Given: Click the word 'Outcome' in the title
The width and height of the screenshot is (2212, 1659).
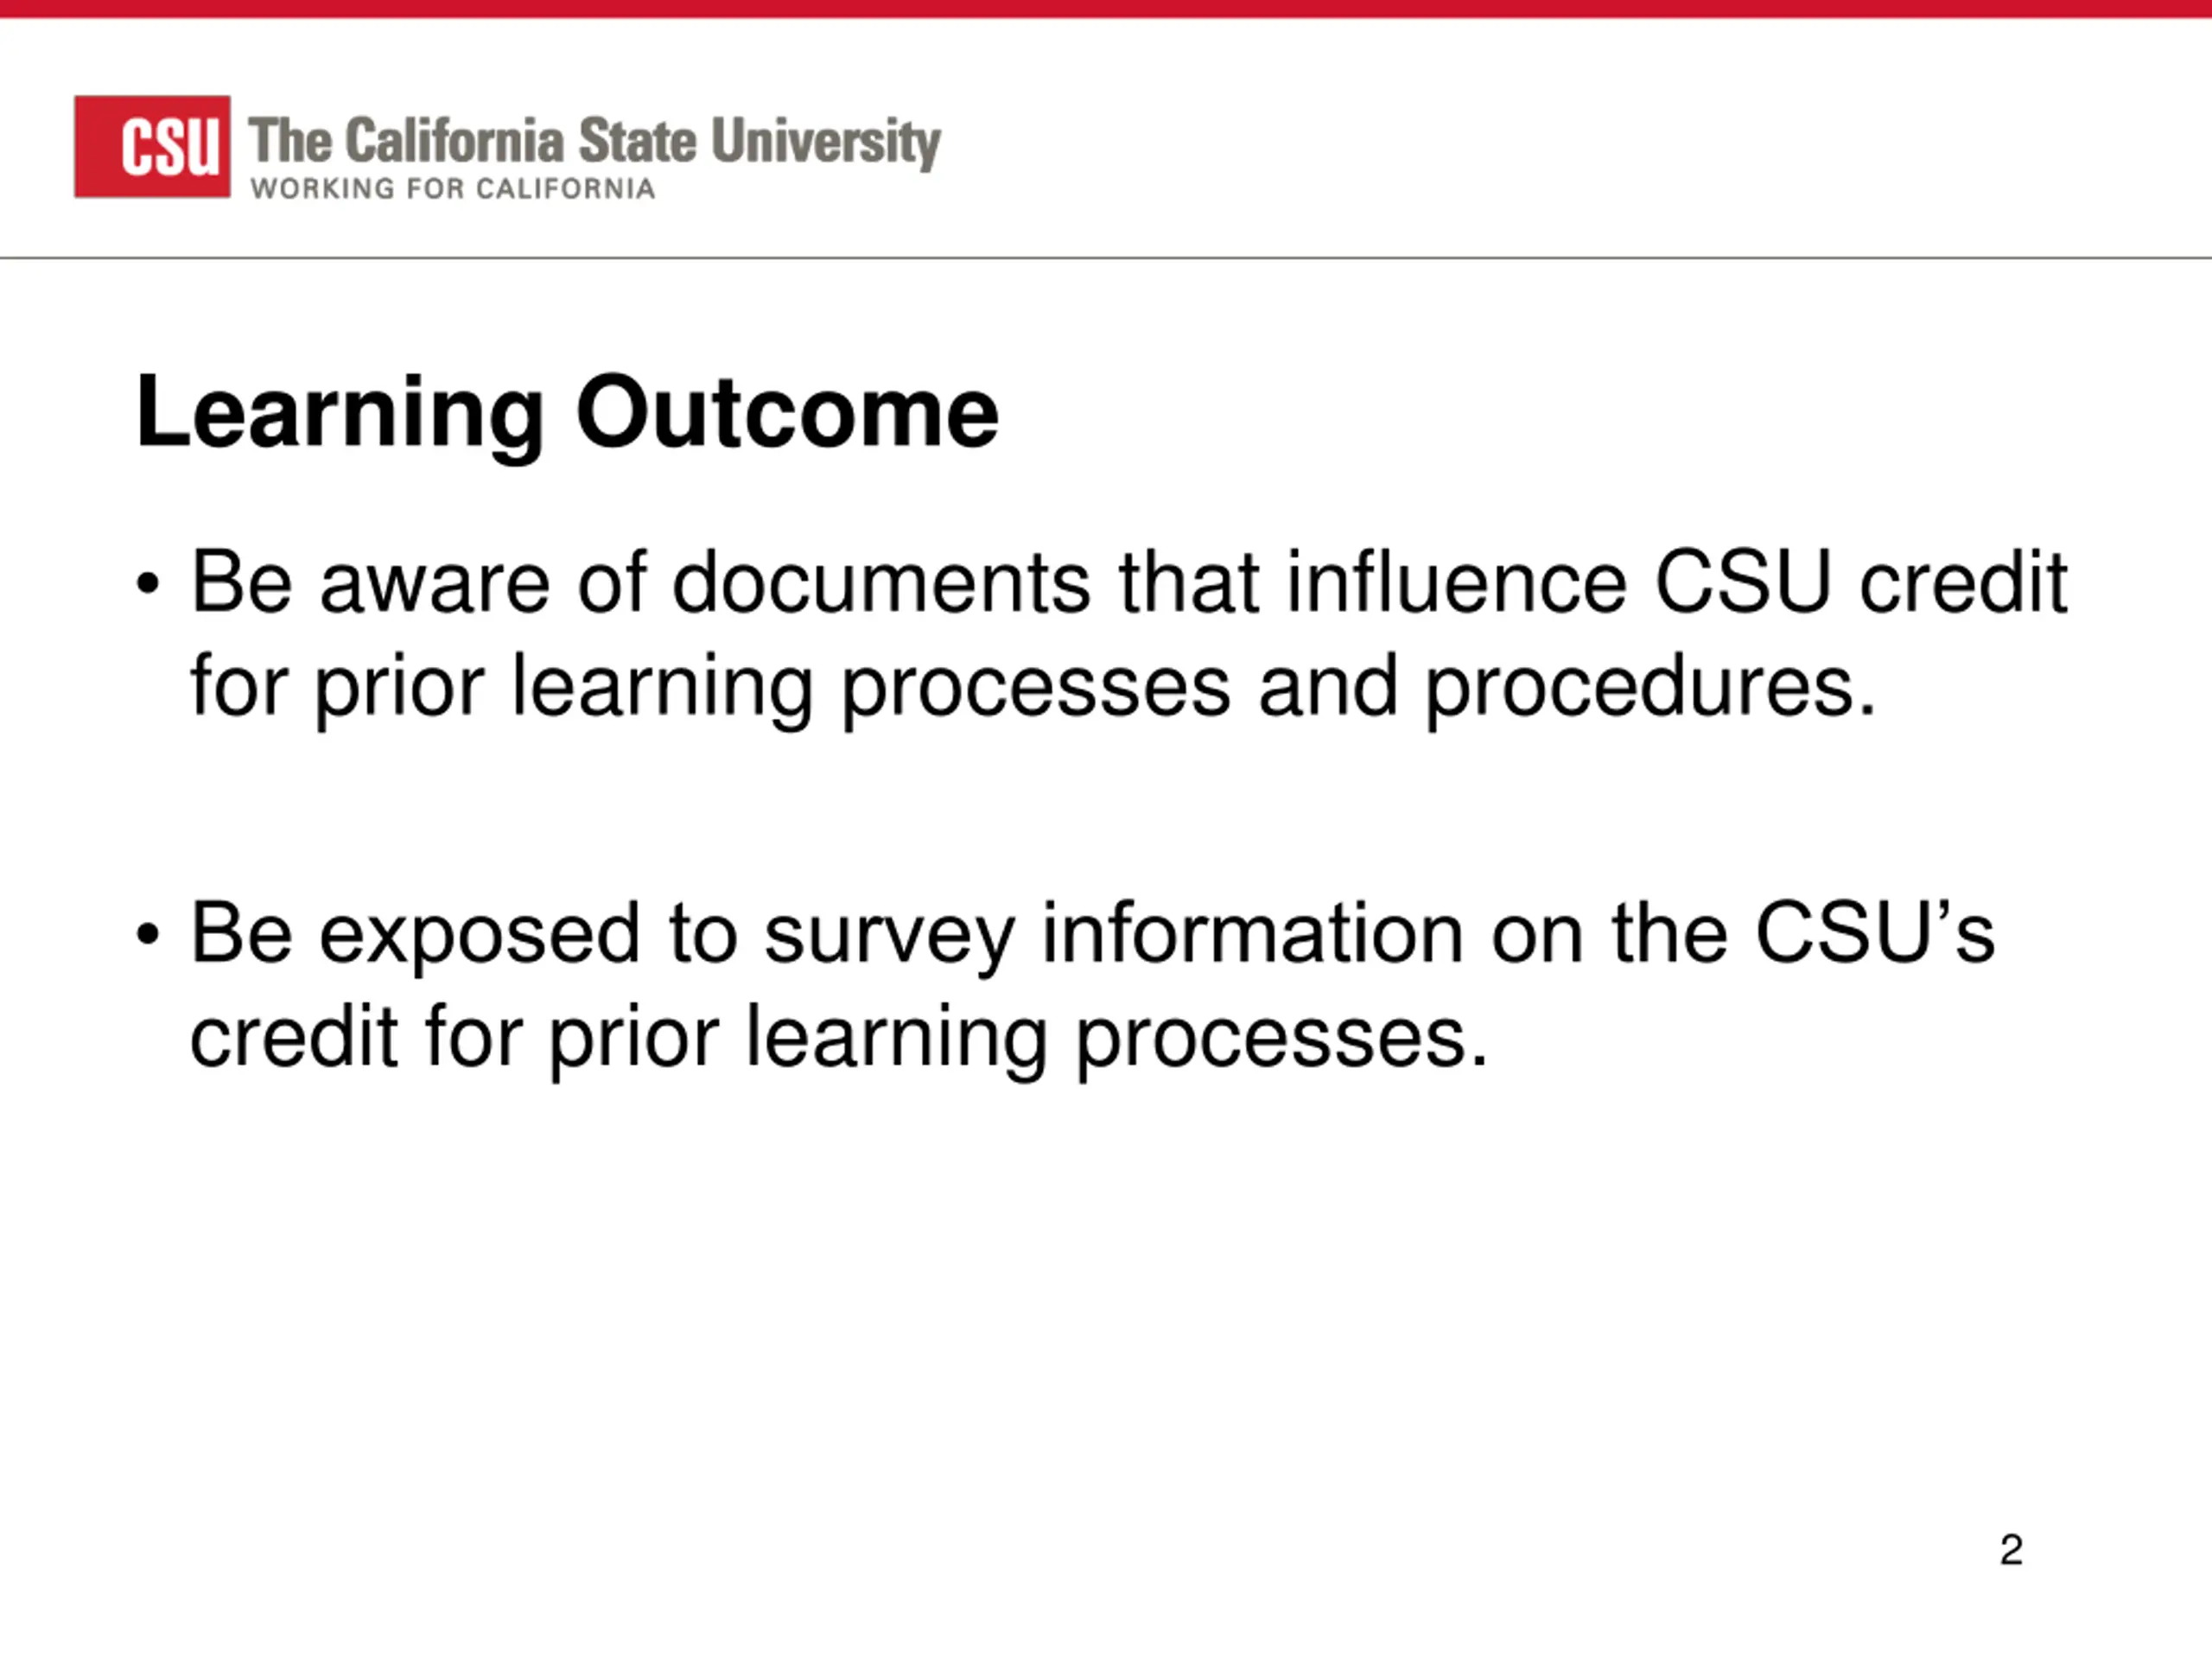Looking at the screenshot, I should click(788, 412).
